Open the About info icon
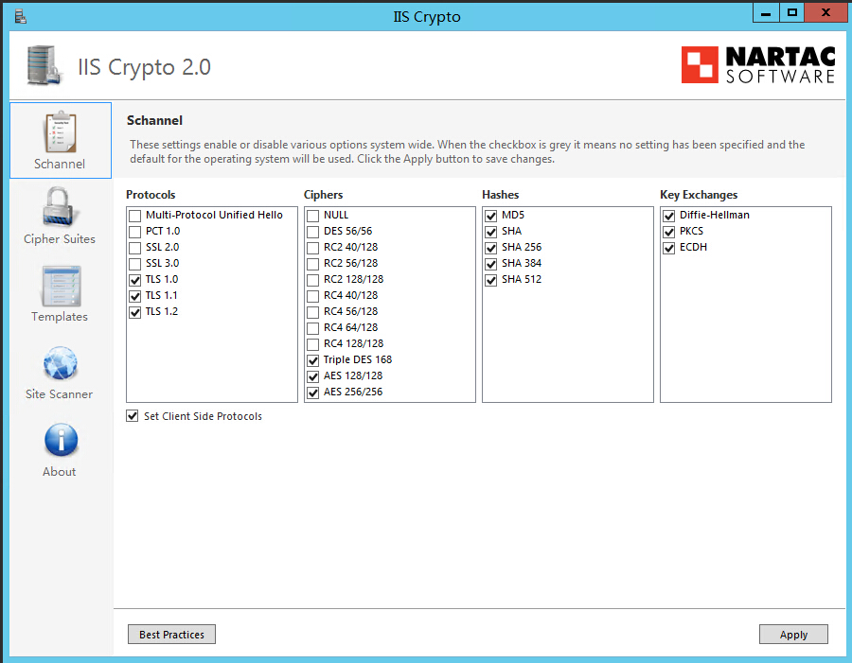The image size is (852, 663). coord(61,441)
